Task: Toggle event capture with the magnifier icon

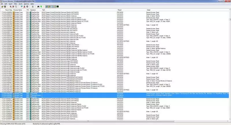Action: point(10,7)
